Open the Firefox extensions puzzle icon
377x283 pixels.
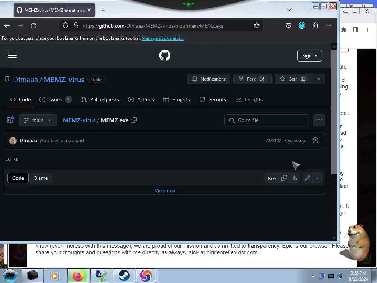click(315, 25)
